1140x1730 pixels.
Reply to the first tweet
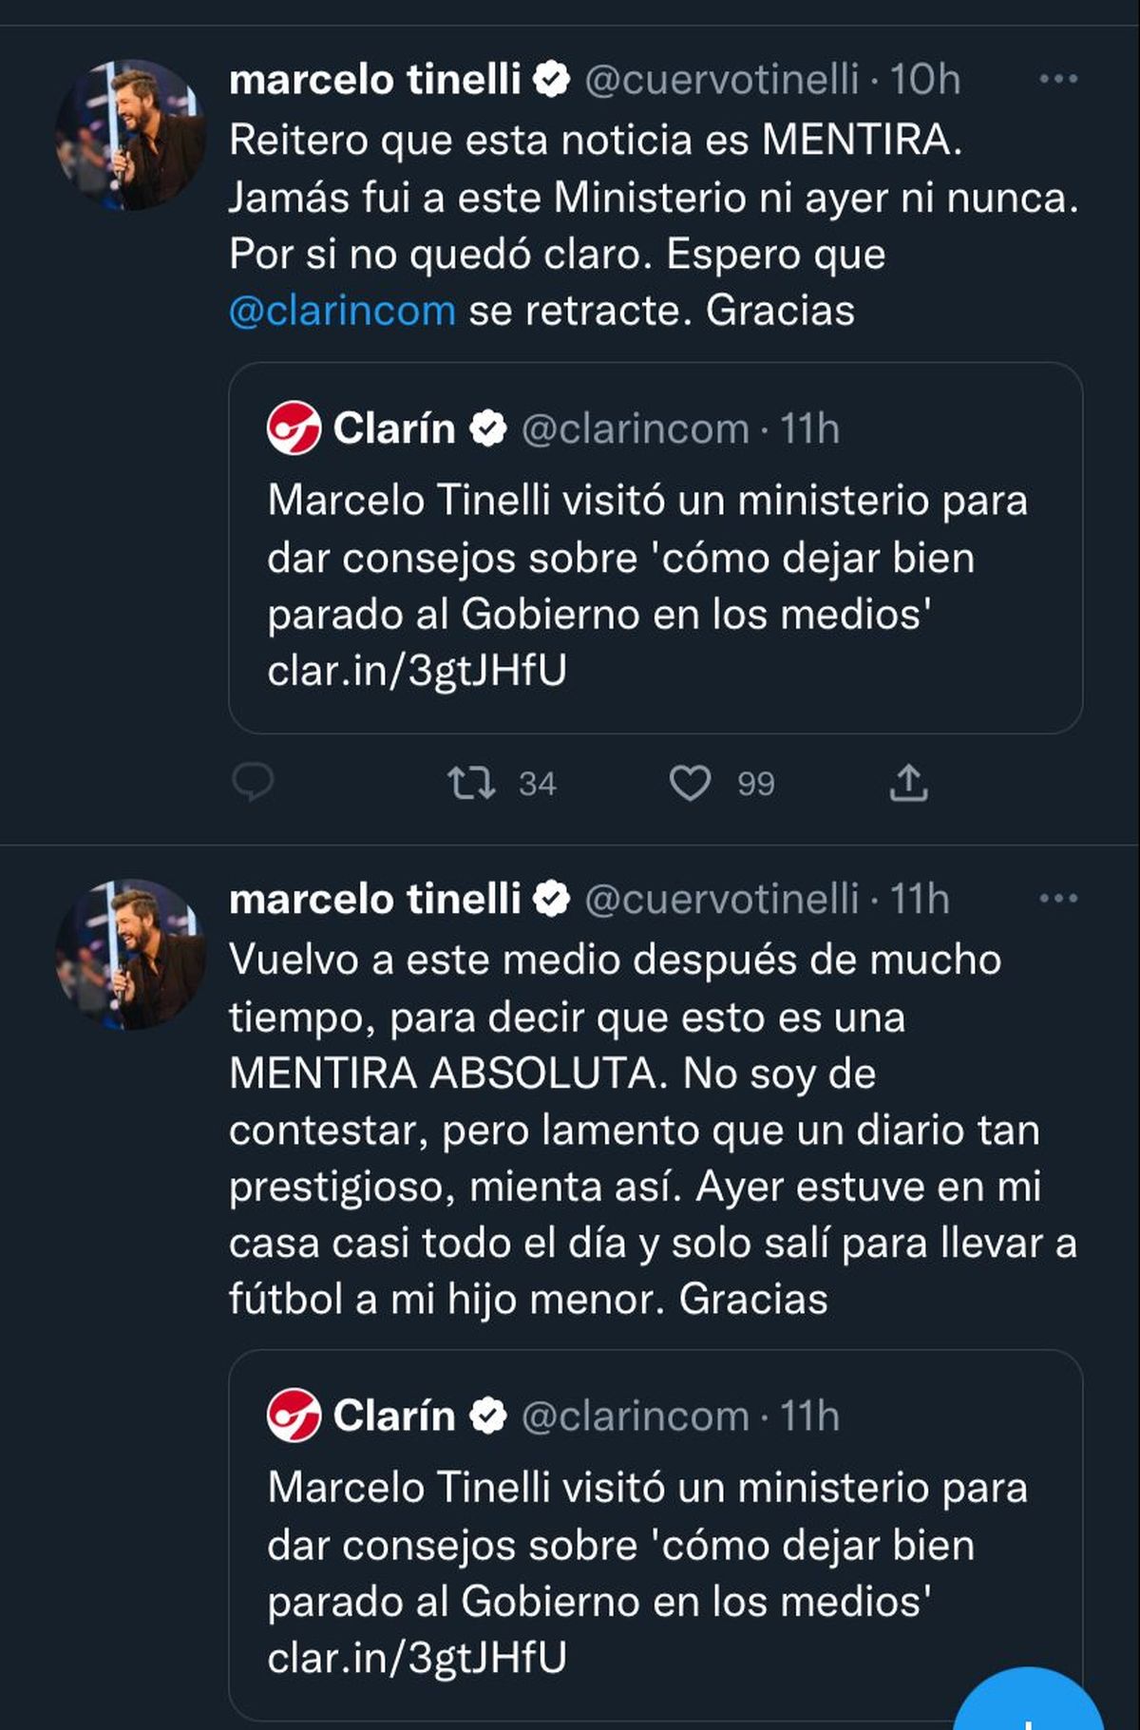click(x=253, y=783)
